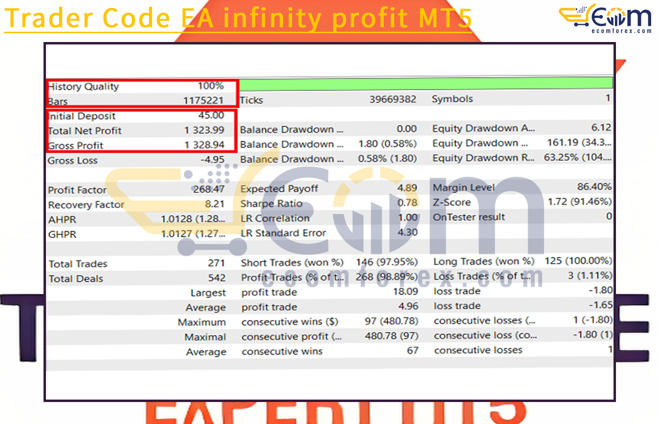Screen dimensions: 658x424
Task: Select the Sharpe Ratio value "0.78"
Action: [x=408, y=202]
